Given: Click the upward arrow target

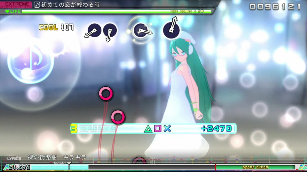Looking at the screenshot, I should (x=171, y=27).
